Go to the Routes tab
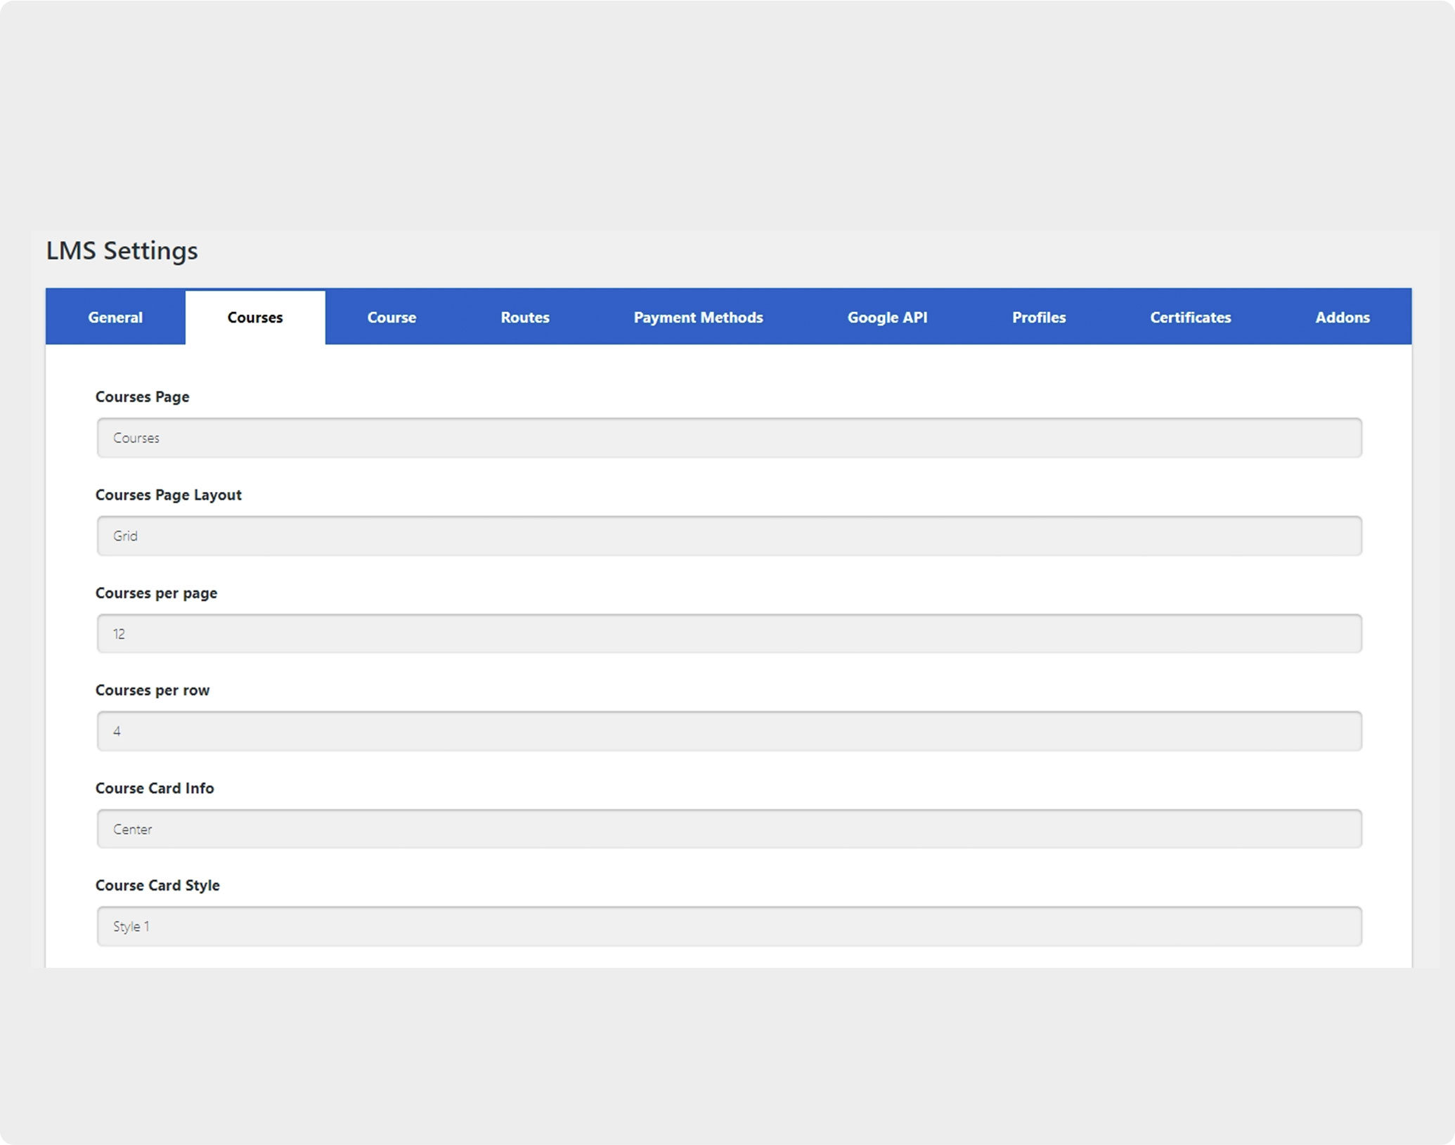Image resolution: width=1455 pixels, height=1145 pixels. [x=524, y=317]
